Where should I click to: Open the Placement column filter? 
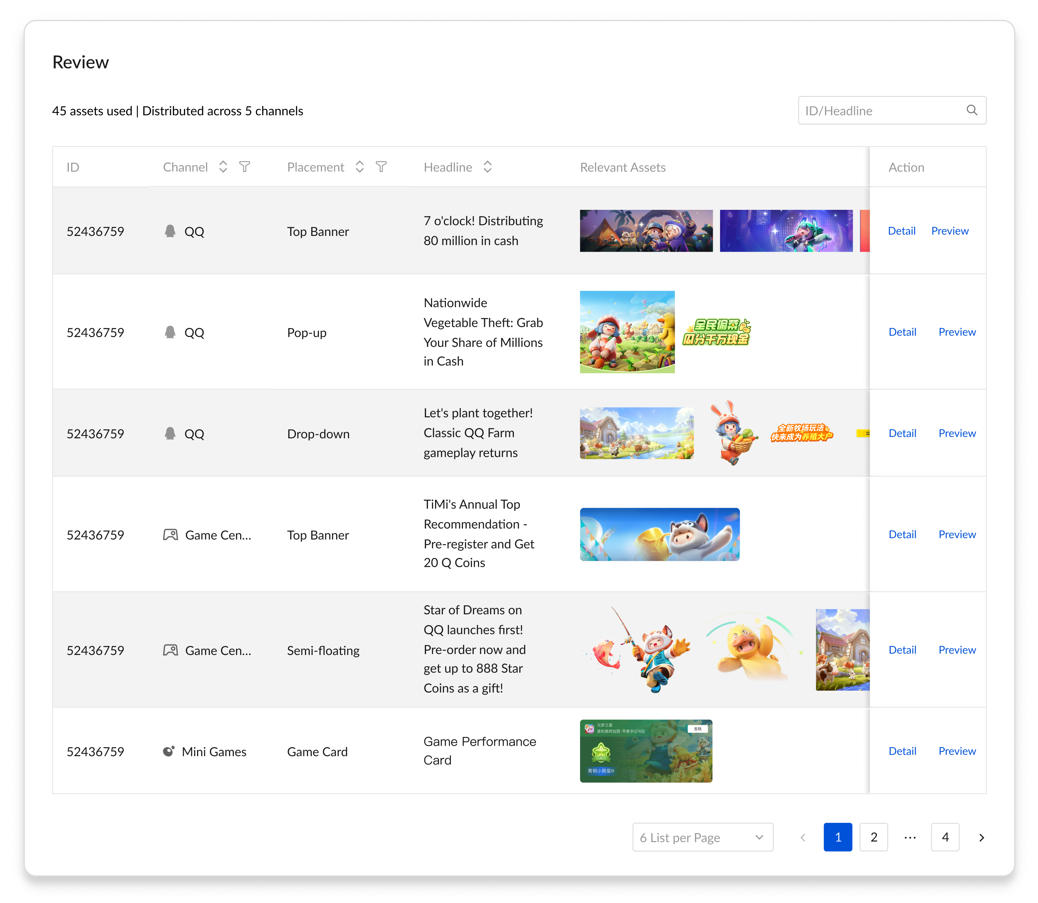(x=381, y=167)
